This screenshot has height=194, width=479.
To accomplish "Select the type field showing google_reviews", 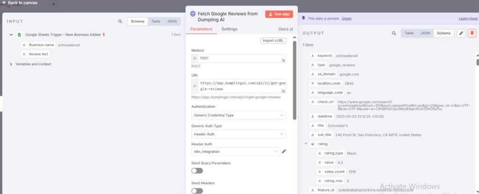I will pos(318,65).
